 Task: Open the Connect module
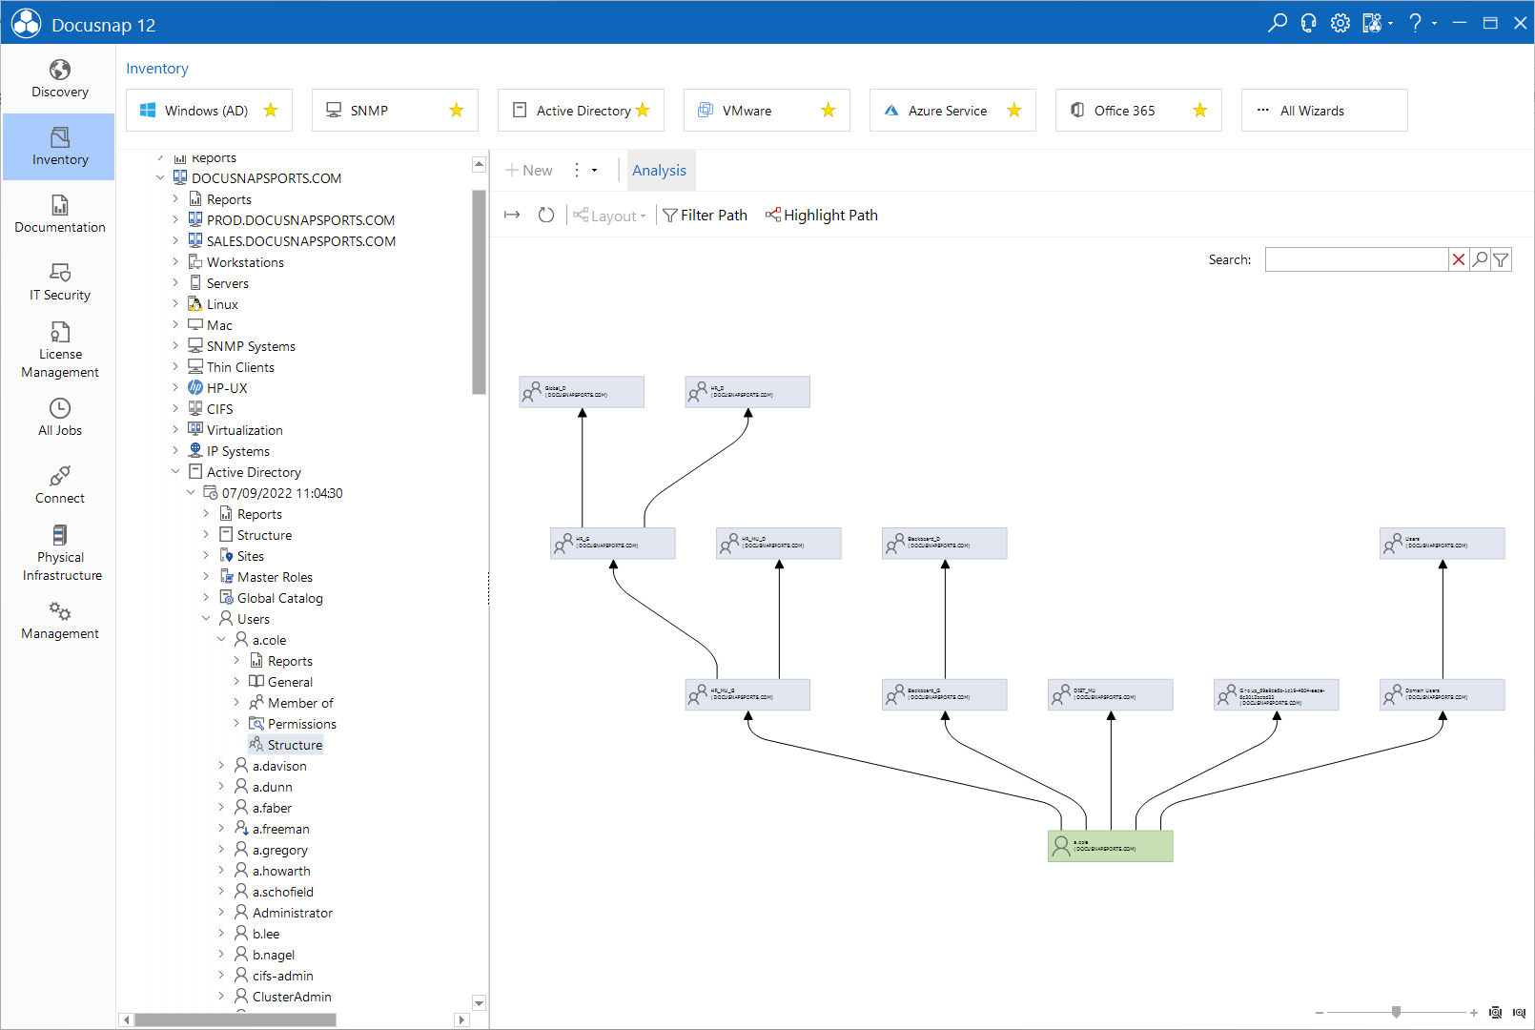[x=59, y=485]
